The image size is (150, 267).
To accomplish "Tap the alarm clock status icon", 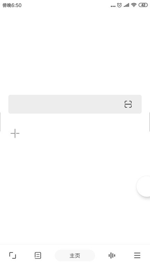I will point(119,5).
